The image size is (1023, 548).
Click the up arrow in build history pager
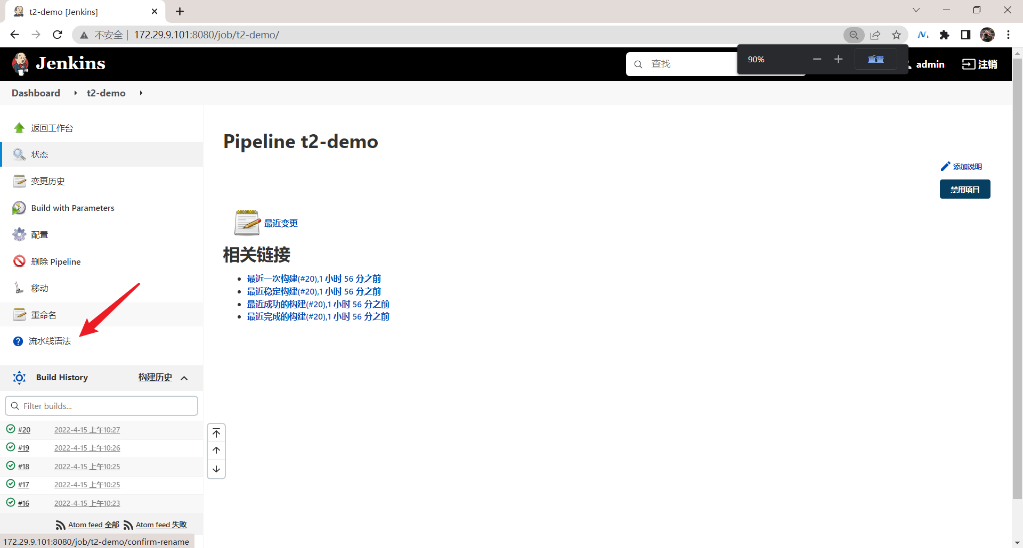point(216,451)
